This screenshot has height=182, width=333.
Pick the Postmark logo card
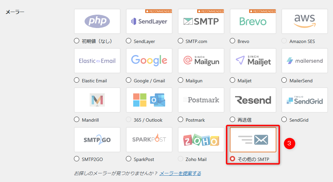pos(201,100)
